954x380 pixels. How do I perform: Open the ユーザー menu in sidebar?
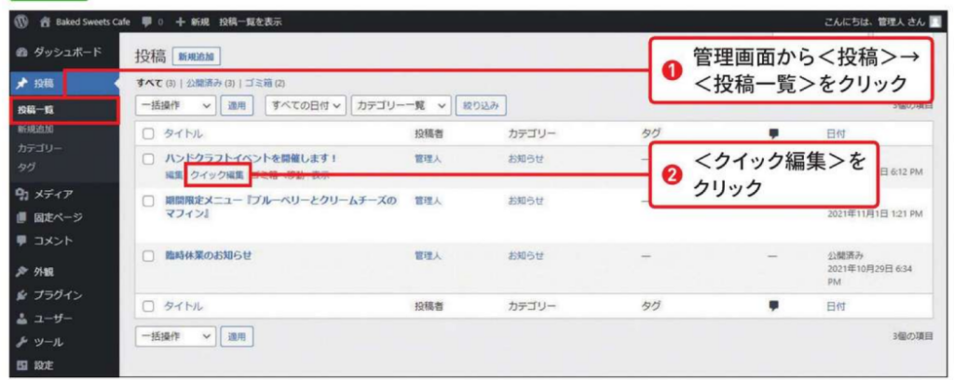pyautogui.click(x=51, y=319)
